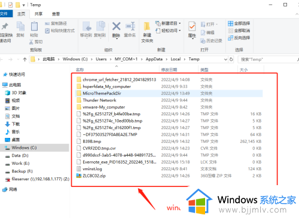The height and width of the screenshot is (218, 299).
Task: Click the Forward navigation arrow
Action: [x=11, y=59]
